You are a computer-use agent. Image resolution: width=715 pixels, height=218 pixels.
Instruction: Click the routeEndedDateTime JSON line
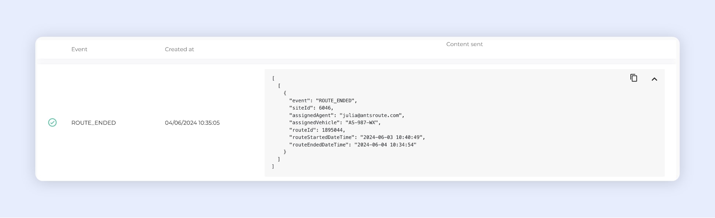point(352,145)
